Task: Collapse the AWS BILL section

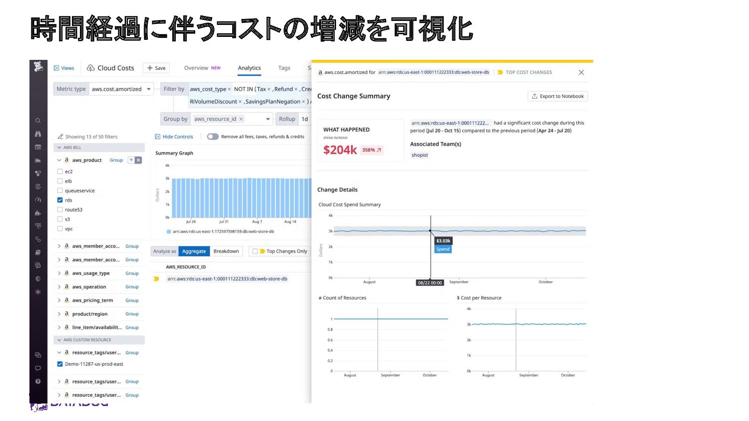Action: pos(59,148)
